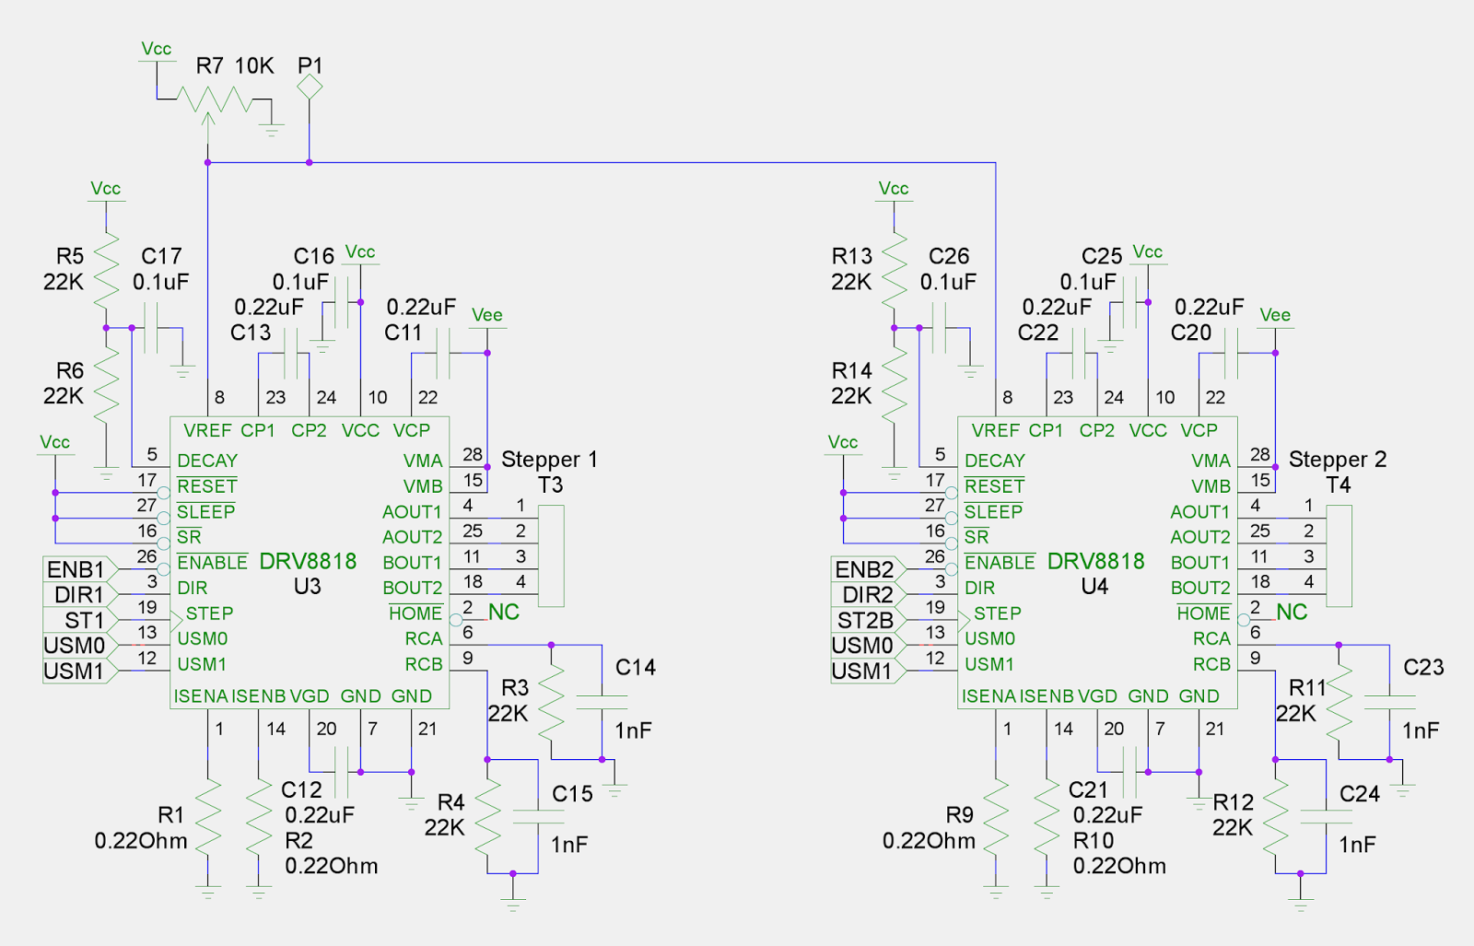The height and width of the screenshot is (946, 1474).
Task: Select the Stepper 2 T4 connector symbol
Action: pyautogui.click(x=1339, y=556)
